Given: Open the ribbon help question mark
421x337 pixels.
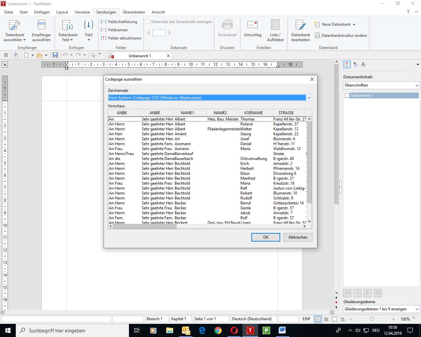Looking at the screenshot, I should 408,12.
